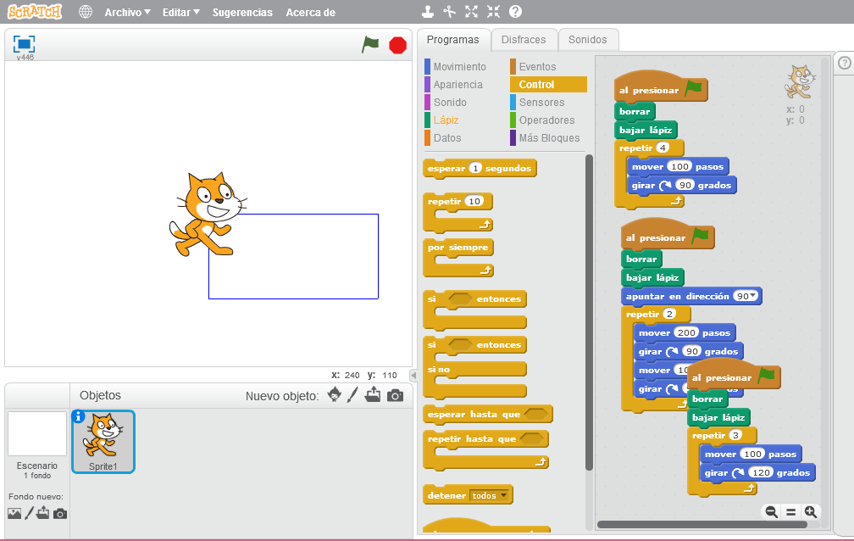Click the block palette vertical scrollbar
854x541 pixels.
[589, 312]
